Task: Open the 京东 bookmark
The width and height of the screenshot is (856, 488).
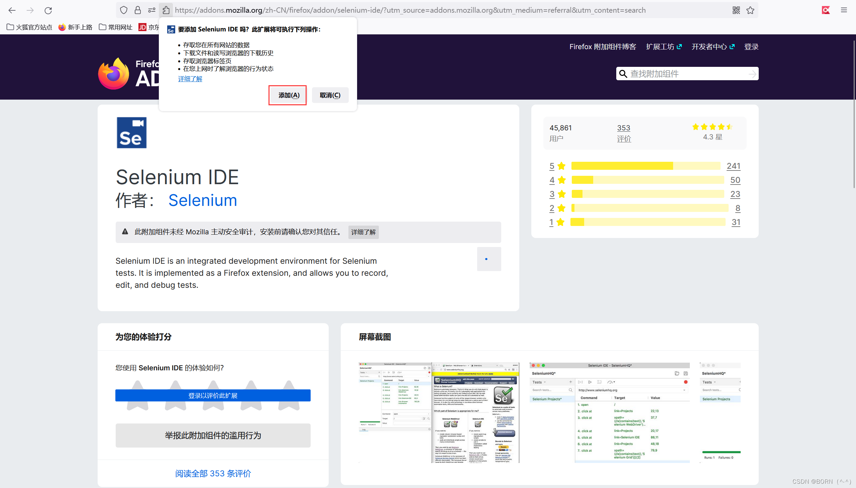Action: (x=149, y=27)
